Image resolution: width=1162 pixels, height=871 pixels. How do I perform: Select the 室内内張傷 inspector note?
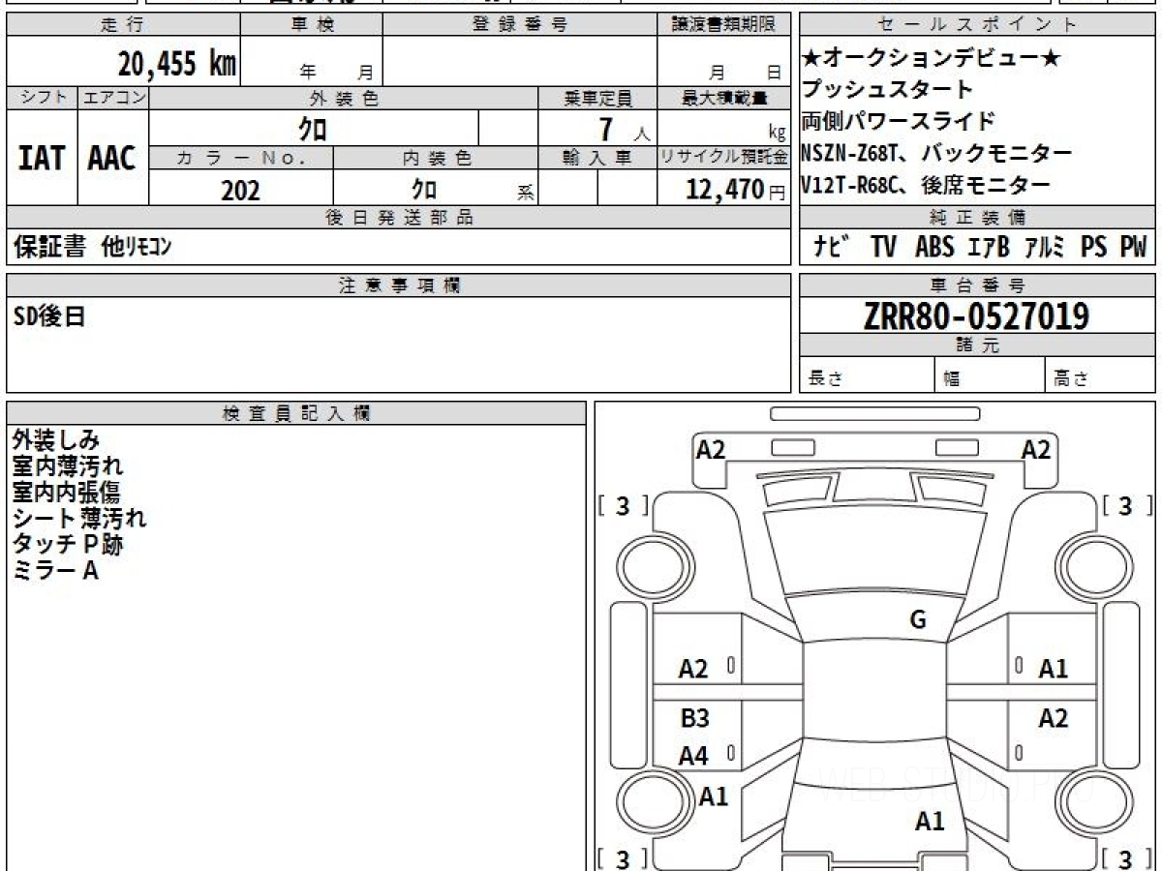pos(67,493)
